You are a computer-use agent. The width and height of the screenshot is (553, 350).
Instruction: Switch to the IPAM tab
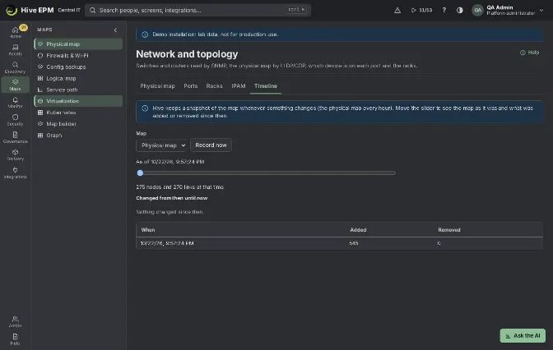coord(239,86)
